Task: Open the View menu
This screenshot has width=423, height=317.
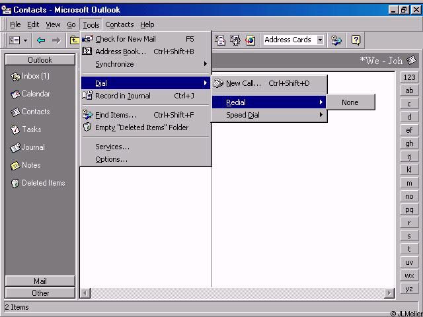Action: (53, 25)
